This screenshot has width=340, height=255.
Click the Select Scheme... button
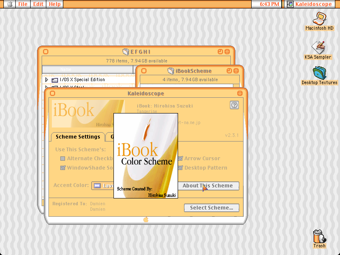(x=212, y=208)
